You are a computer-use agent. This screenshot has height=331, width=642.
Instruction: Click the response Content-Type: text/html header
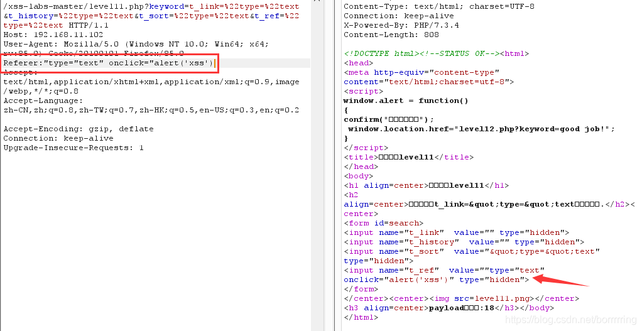pos(439,6)
